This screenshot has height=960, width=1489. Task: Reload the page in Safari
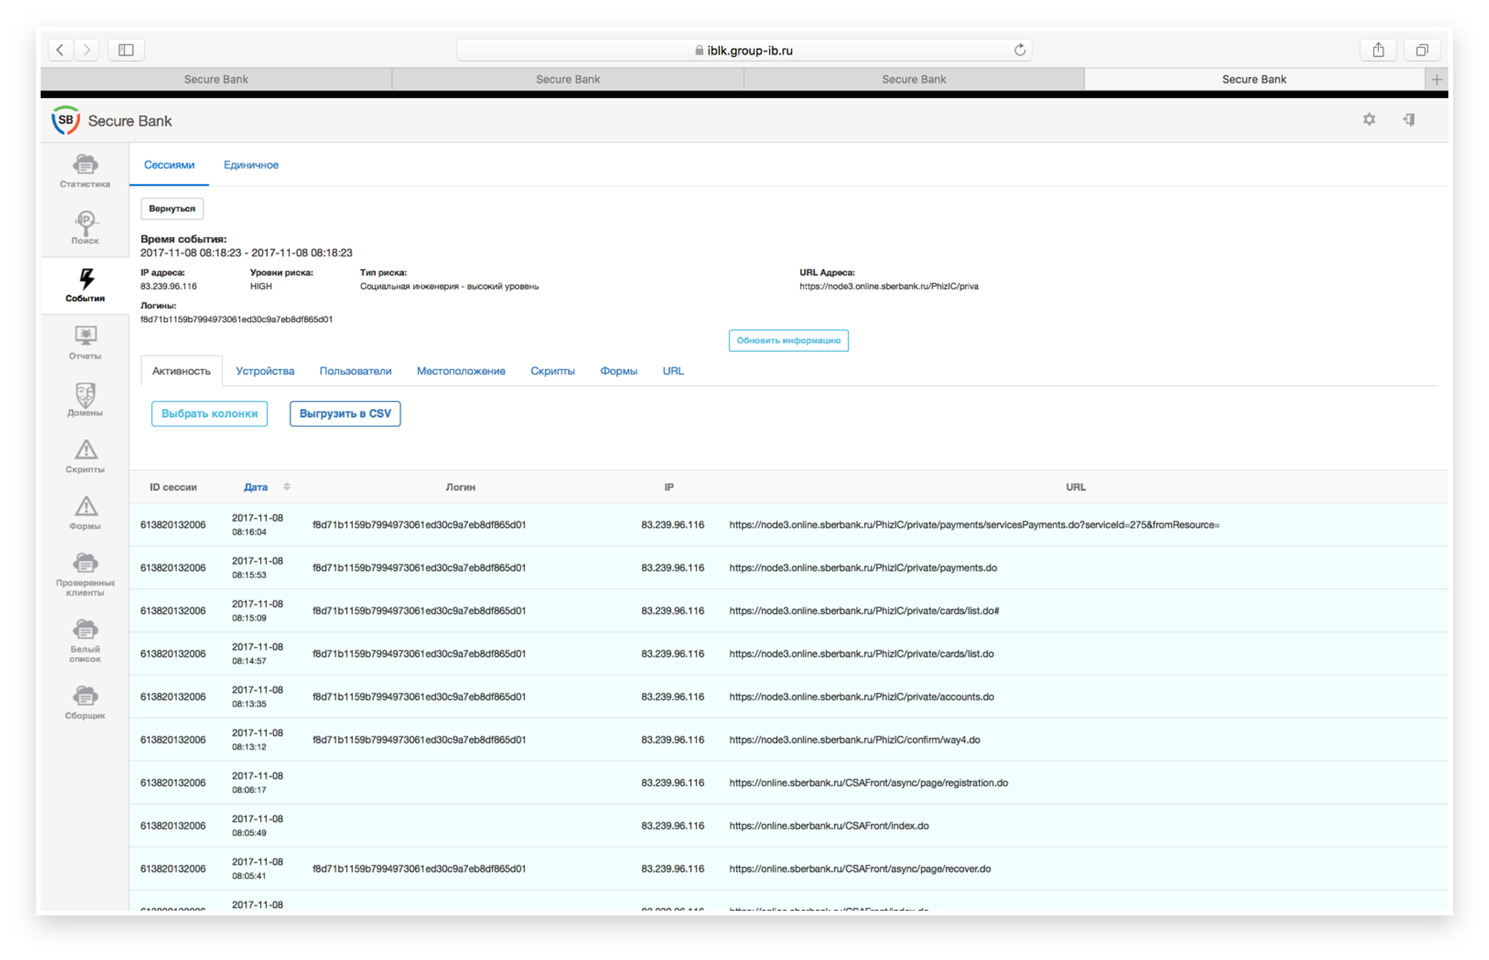[1019, 50]
